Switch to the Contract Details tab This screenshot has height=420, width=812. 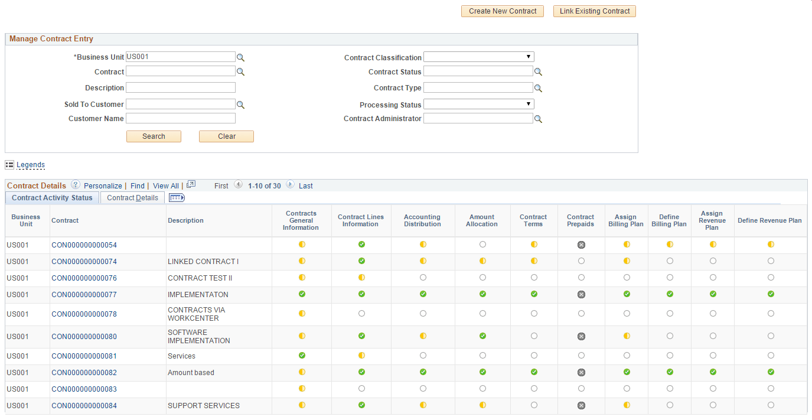[132, 197]
